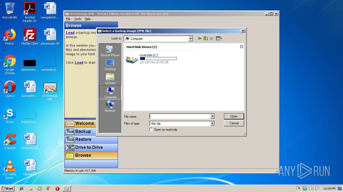Expand the File name dropdown arrow

212,116
